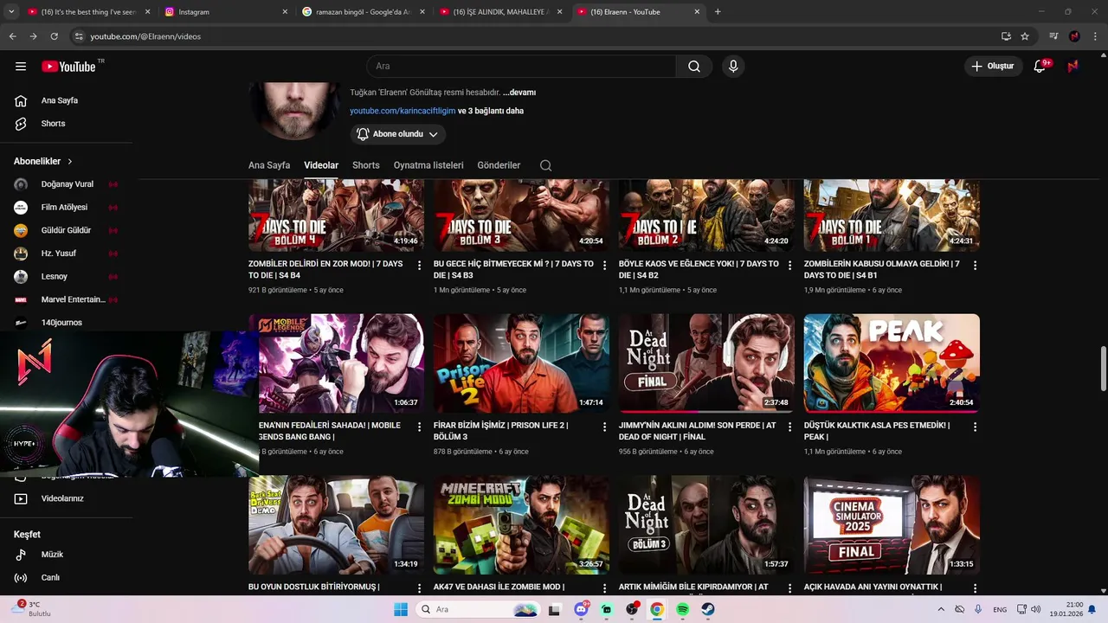The height and width of the screenshot is (623, 1108).
Task: Switch to the Instagram browser tab
Action: [227, 12]
